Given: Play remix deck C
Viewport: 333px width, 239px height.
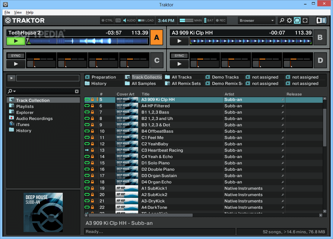Looking at the screenshot, I should 16,64.
